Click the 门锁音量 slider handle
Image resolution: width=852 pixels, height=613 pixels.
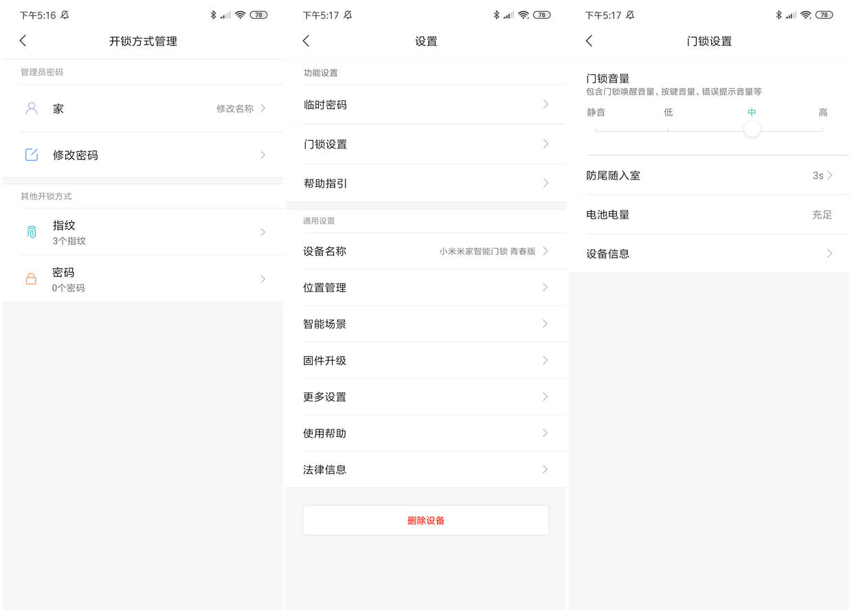[752, 129]
